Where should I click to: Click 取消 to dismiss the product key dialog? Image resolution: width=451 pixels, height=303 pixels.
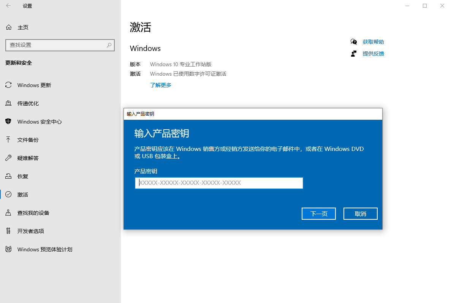[x=361, y=214]
